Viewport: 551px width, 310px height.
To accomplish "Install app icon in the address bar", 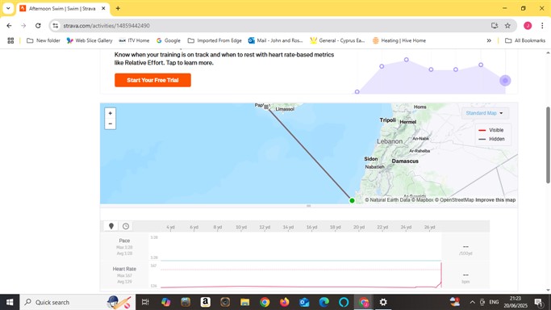I will (x=495, y=26).
